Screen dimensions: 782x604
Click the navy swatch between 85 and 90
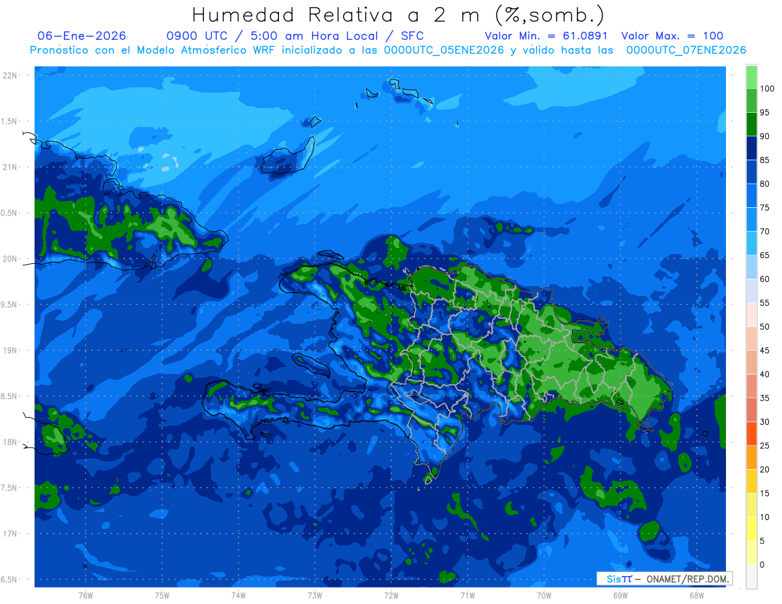pyautogui.click(x=751, y=148)
